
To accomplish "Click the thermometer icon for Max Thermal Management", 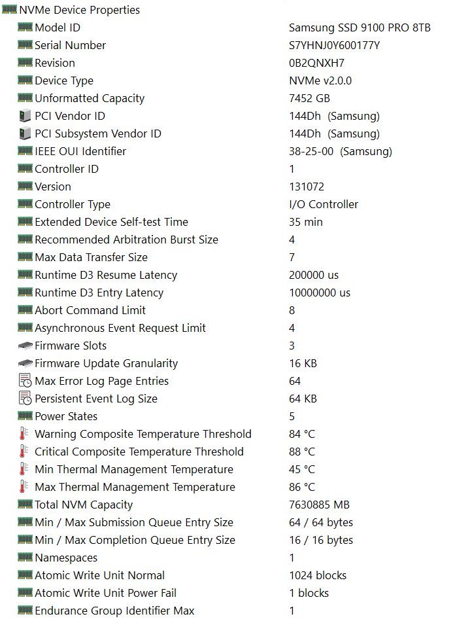I will click(x=24, y=487).
